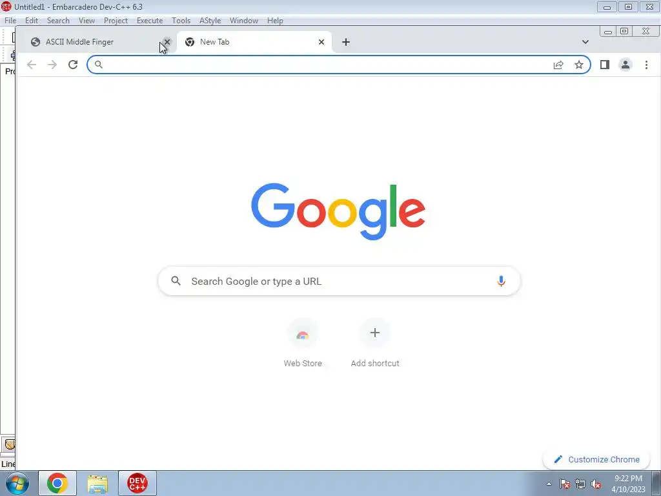
Task: Add a new shortcut tile
Action: 375,344
